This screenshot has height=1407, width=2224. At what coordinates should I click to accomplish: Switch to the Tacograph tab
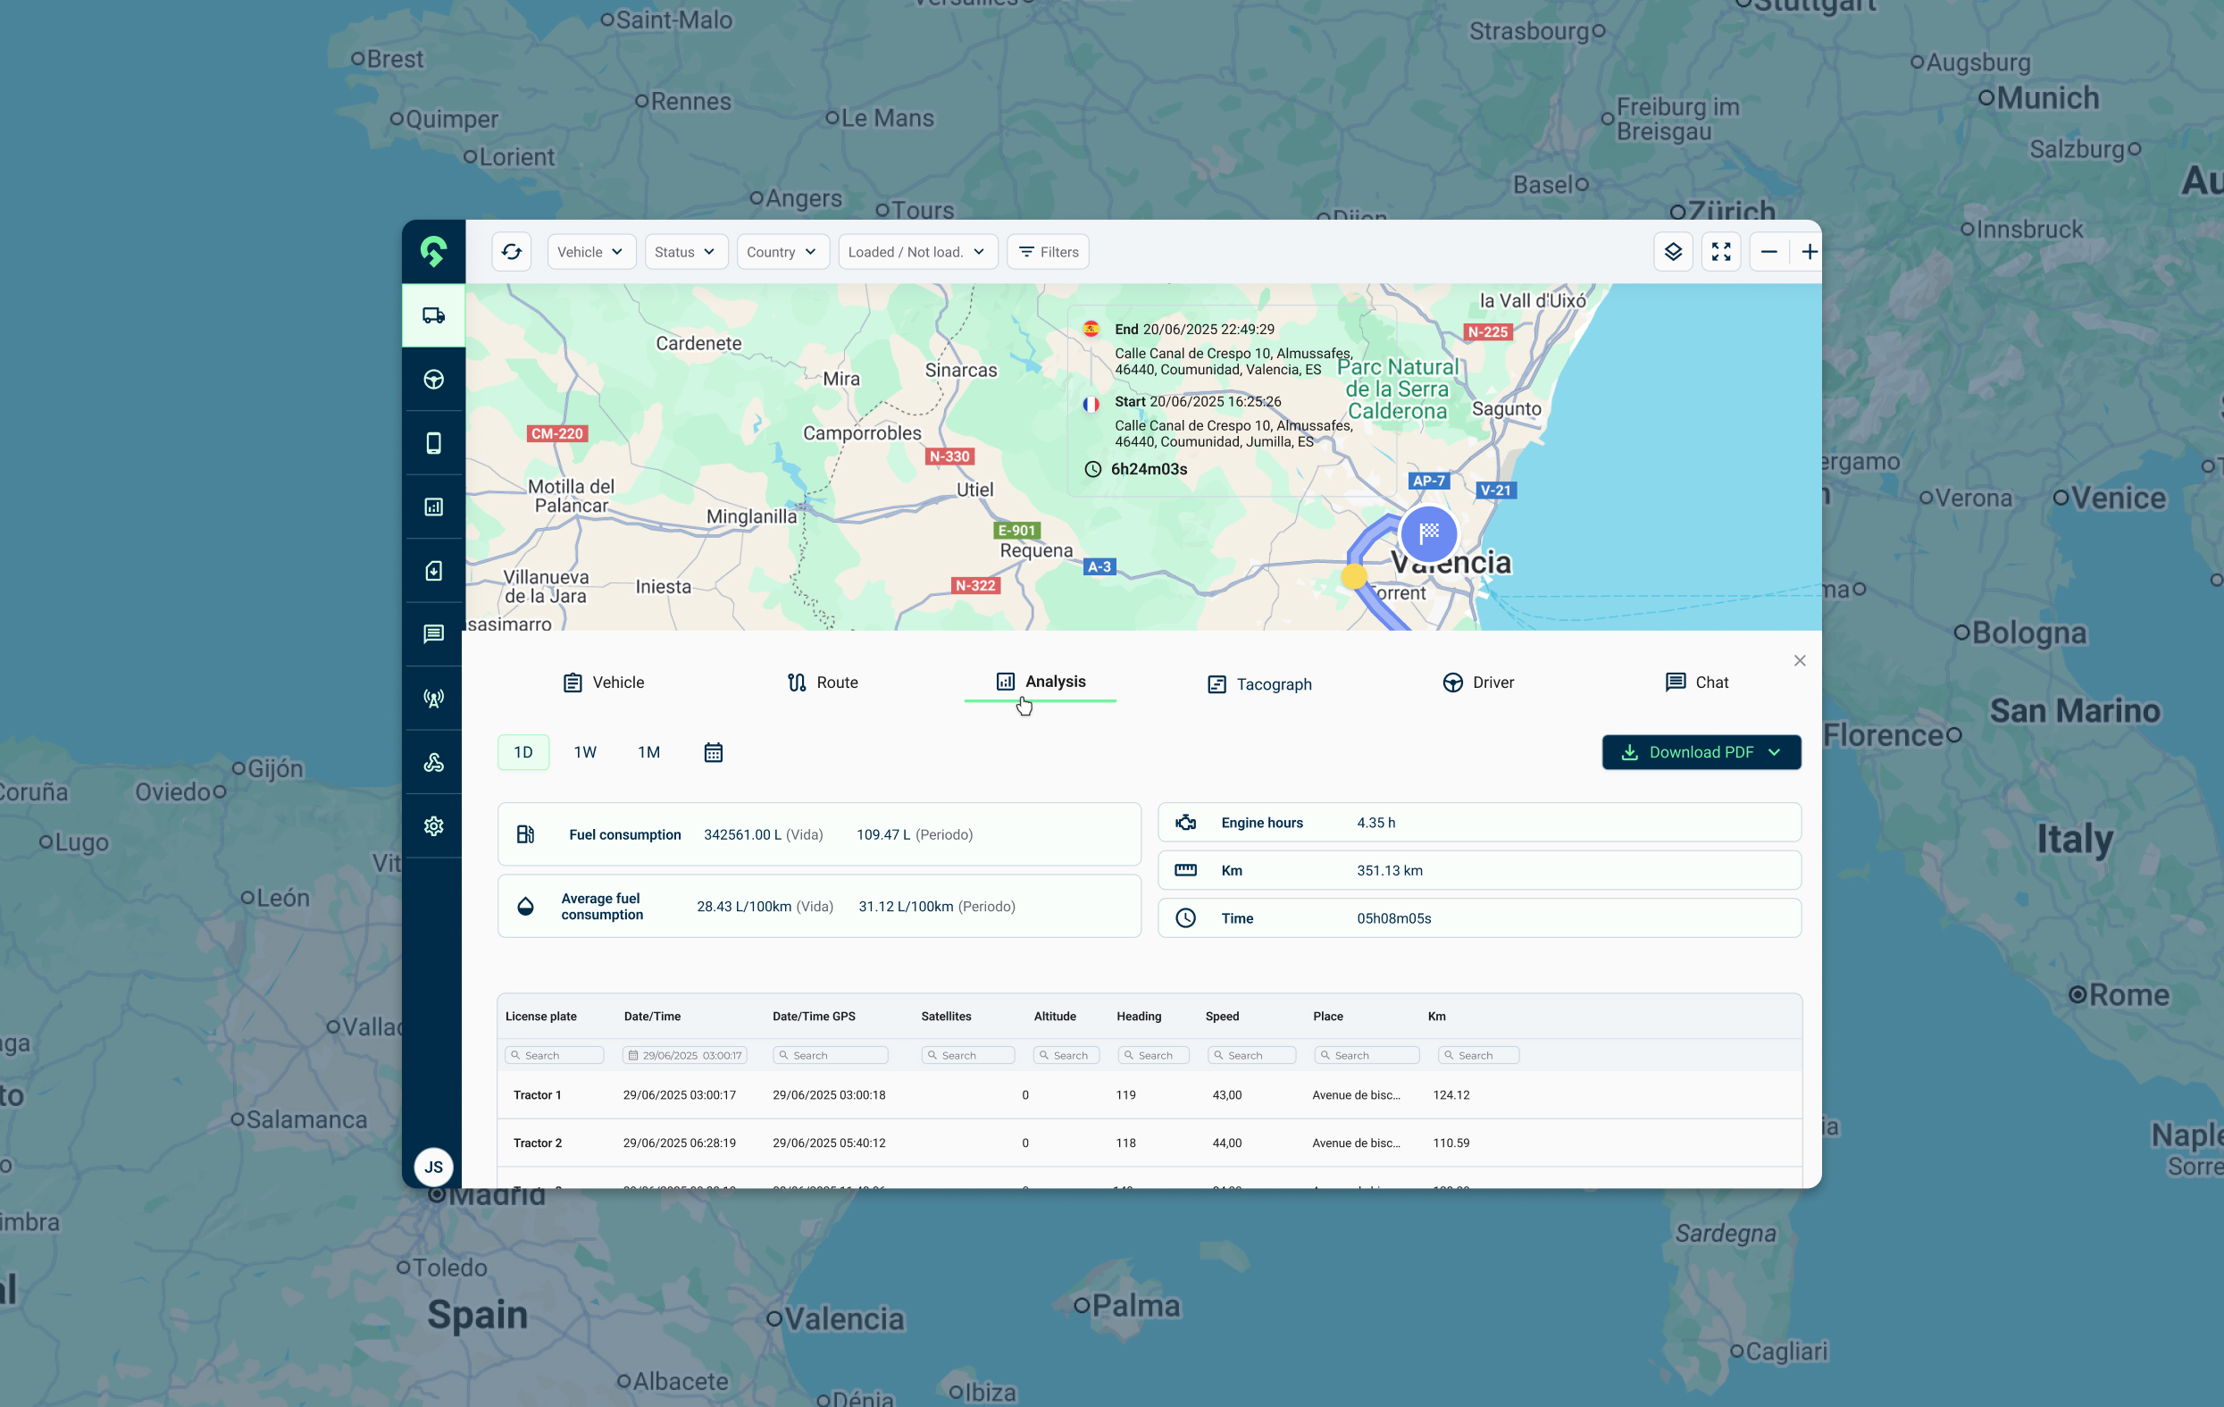pyautogui.click(x=1258, y=683)
